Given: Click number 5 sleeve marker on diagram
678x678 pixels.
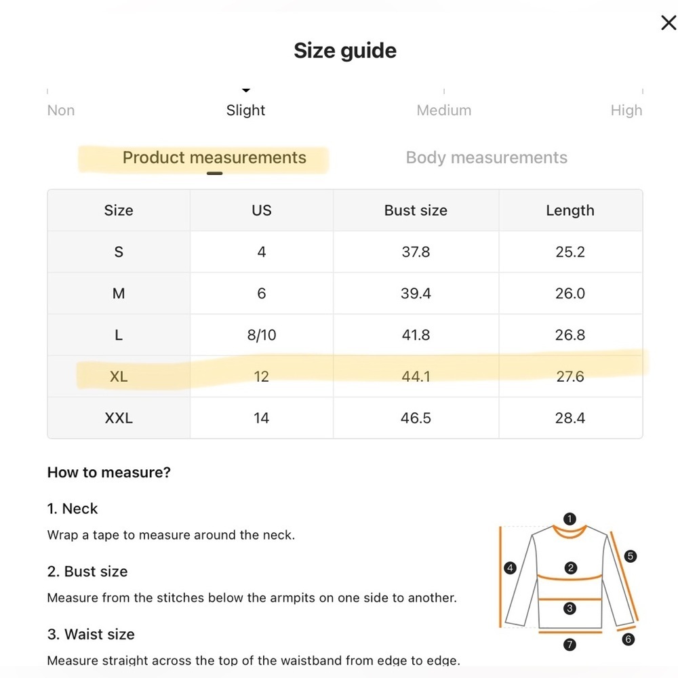Looking at the screenshot, I should [x=631, y=556].
